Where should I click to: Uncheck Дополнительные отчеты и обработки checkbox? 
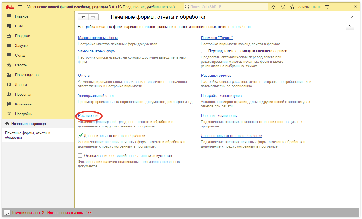[x=80, y=136]
